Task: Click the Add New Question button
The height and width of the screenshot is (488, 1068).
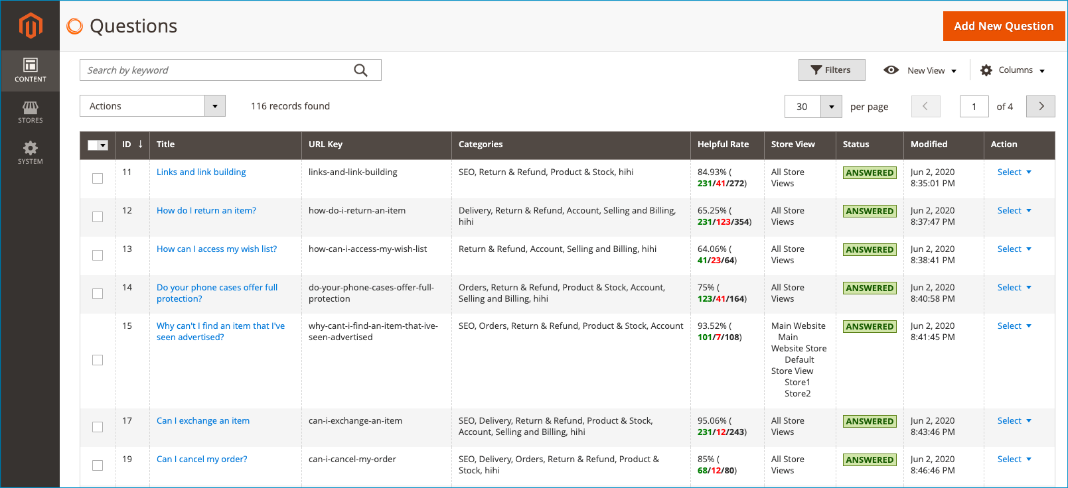Action: pos(1004,26)
